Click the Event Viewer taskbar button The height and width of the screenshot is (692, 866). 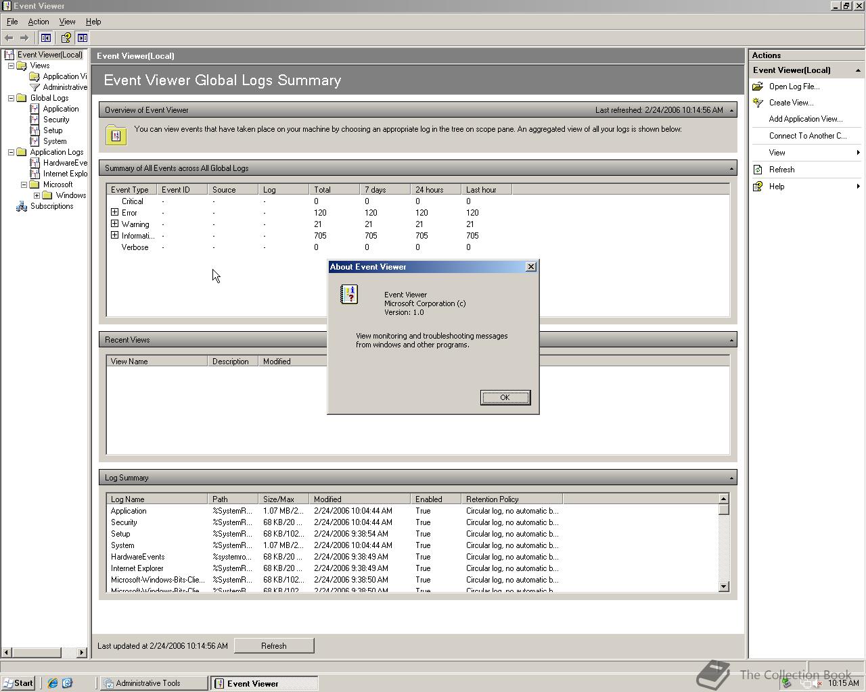pos(263,683)
